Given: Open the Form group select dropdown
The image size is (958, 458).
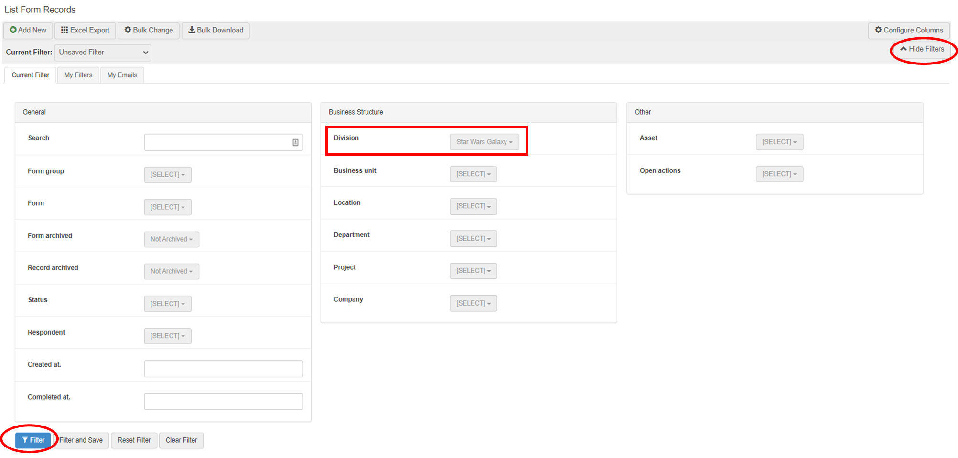Looking at the screenshot, I should pos(167,175).
